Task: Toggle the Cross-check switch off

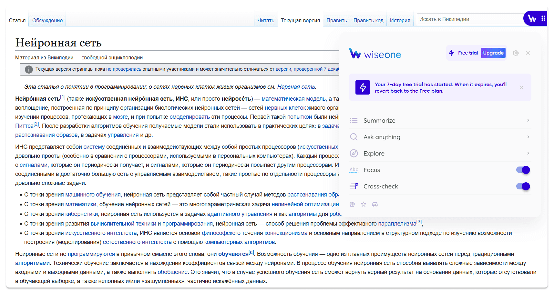Action: (x=523, y=186)
